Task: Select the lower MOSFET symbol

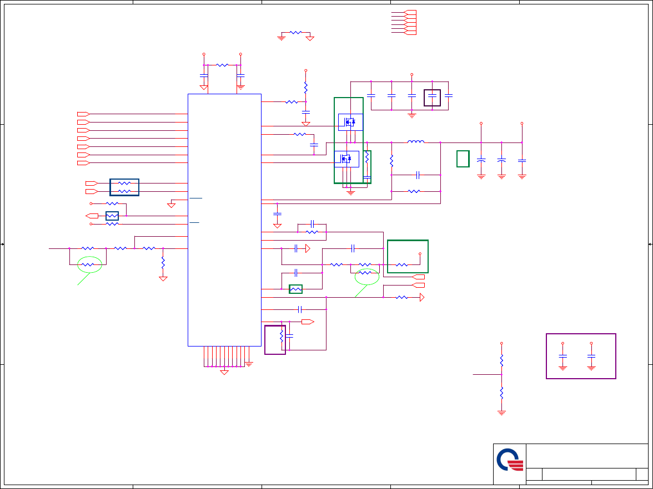Action: tap(346, 159)
